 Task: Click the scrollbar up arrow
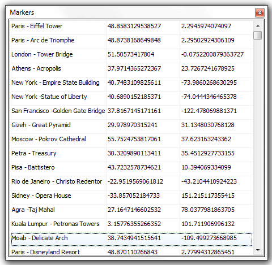(258, 26)
